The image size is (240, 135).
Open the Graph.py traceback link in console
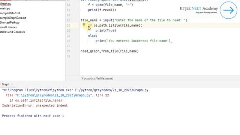(x=54, y=95)
